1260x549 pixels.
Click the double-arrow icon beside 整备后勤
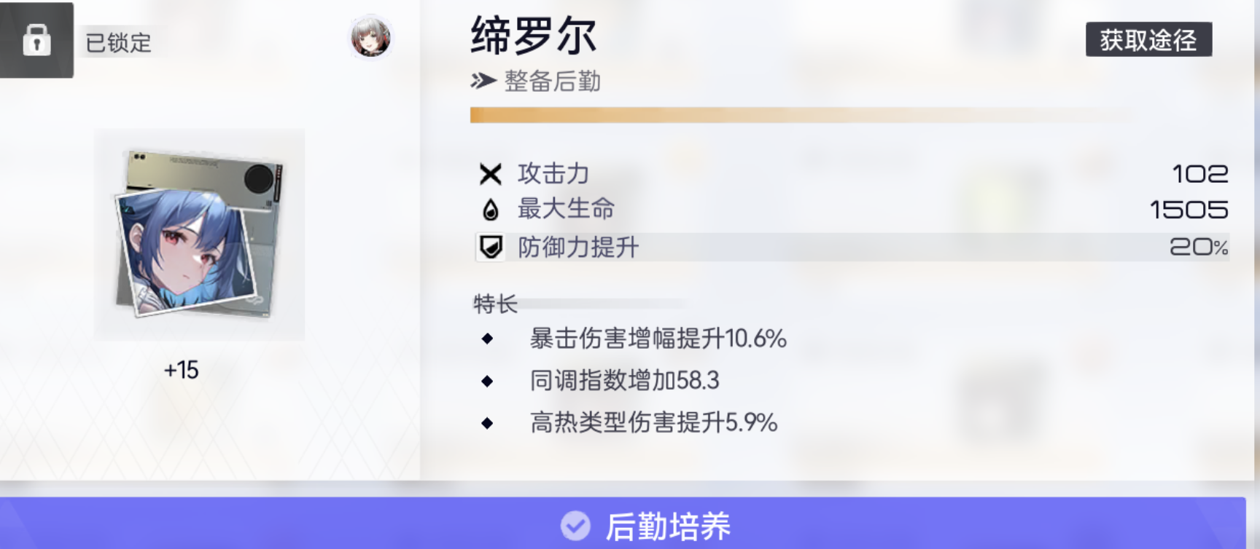coord(483,81)
